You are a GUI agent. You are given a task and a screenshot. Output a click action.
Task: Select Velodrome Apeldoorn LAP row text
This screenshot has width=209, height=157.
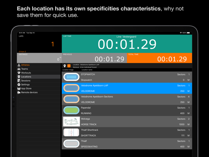pyautogui.click(x=95, y=85)
